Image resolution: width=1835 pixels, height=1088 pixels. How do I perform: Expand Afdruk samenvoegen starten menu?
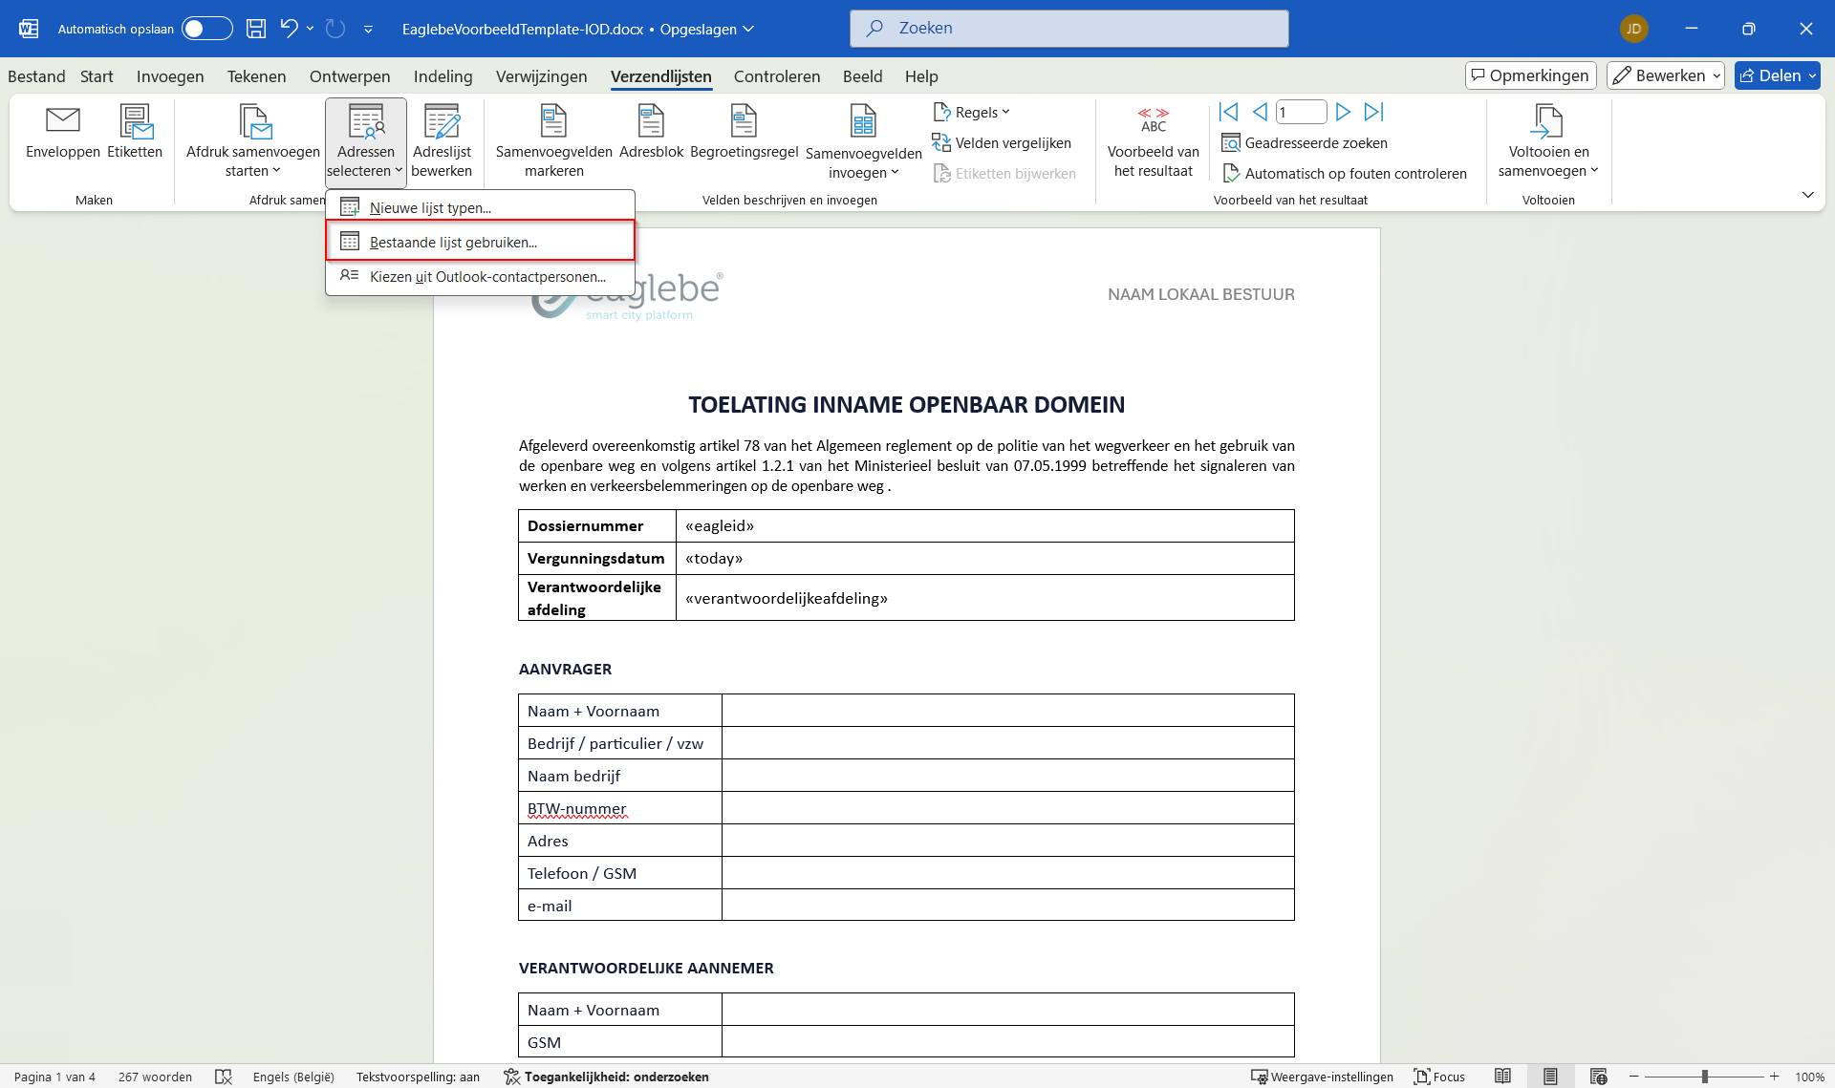click(x=252, y=141)
